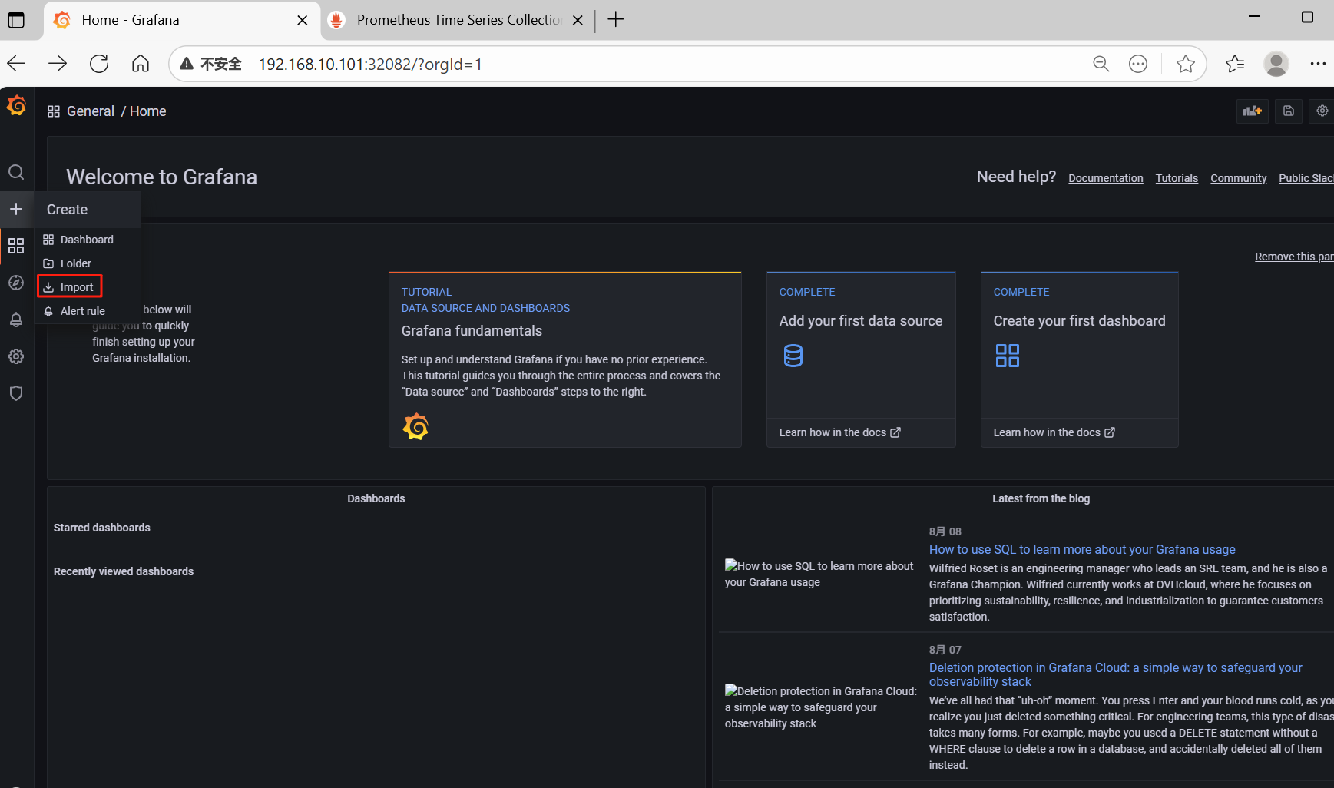
Task: Open the search icon in the Grafana sidebar
Action: click(16, 172)
